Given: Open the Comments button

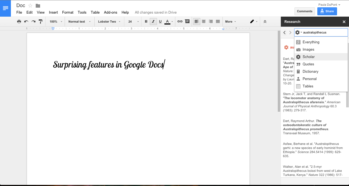Looking at the screenshot, I should 305,11.
